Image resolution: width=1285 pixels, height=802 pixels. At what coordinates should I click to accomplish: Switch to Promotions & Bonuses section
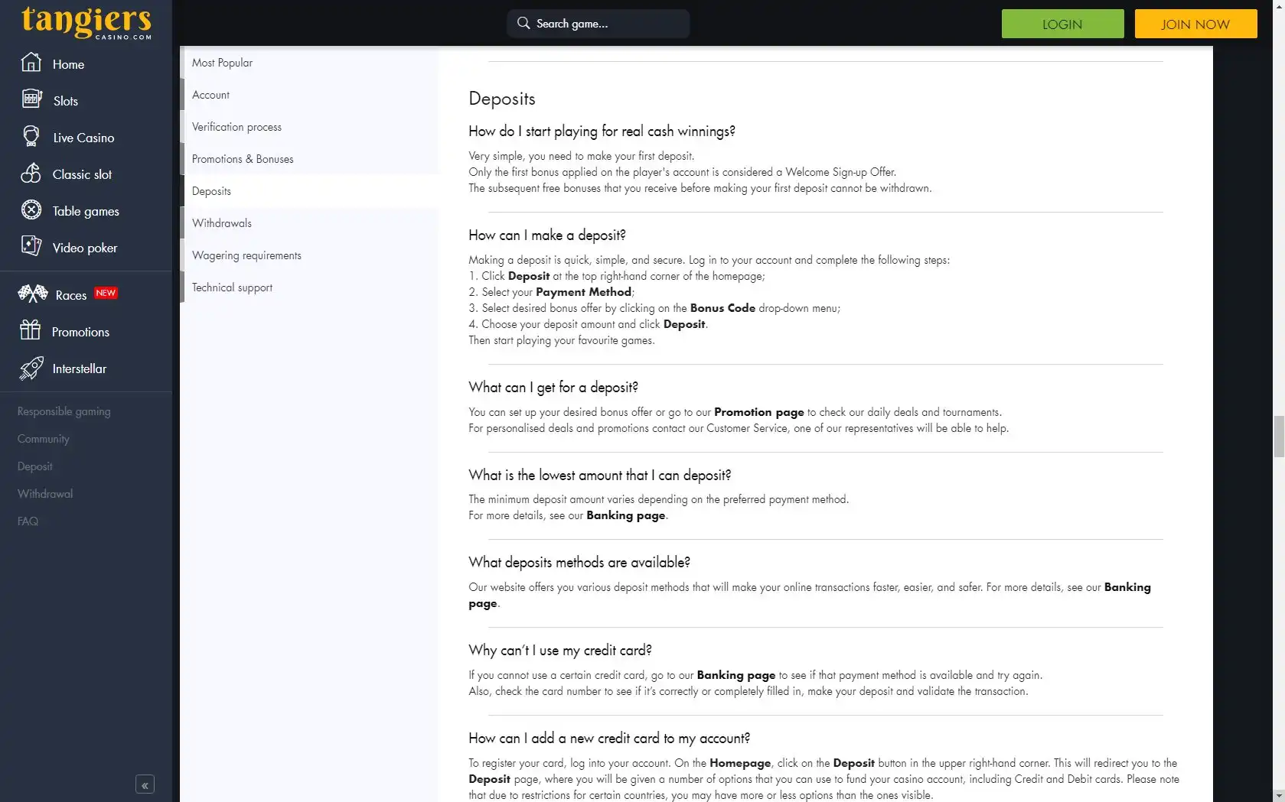pos(243,159)
